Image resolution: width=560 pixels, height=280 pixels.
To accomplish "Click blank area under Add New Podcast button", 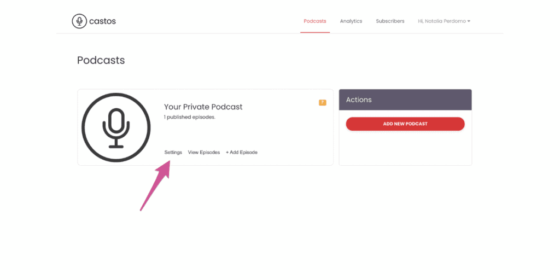I will coord(405,148).
